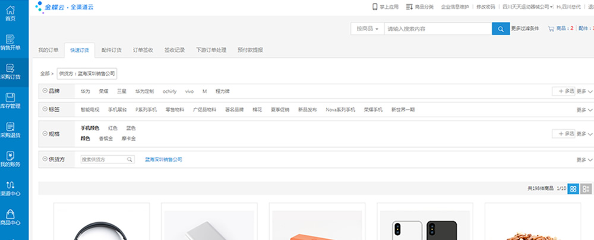Filter by tag P系列手机
Viewport: 594px width, 240px height.
tap(146, 110)
